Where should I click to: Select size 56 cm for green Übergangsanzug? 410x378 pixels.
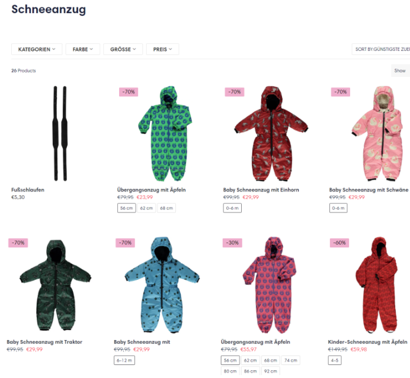click(x=127, y=208)
